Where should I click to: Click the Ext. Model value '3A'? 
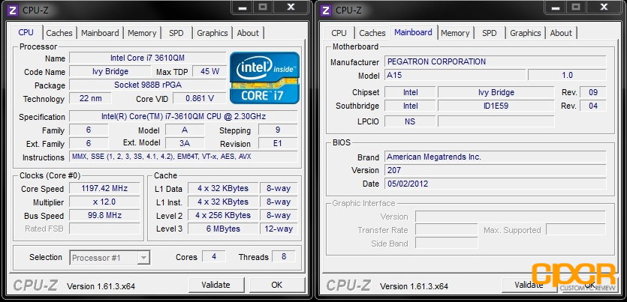coord(185,143)
